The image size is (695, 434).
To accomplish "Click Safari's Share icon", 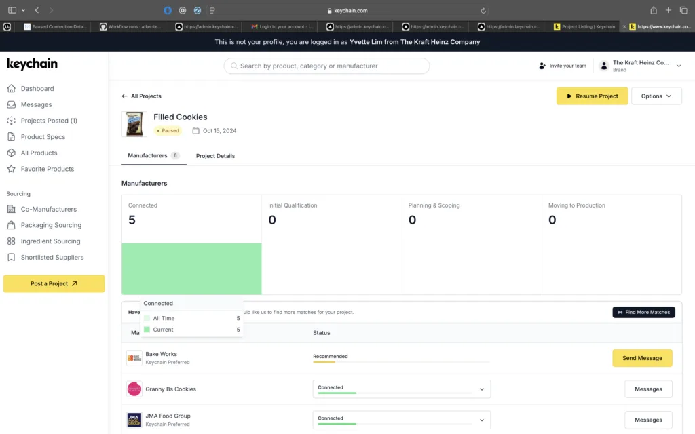I will pos(654,10).
